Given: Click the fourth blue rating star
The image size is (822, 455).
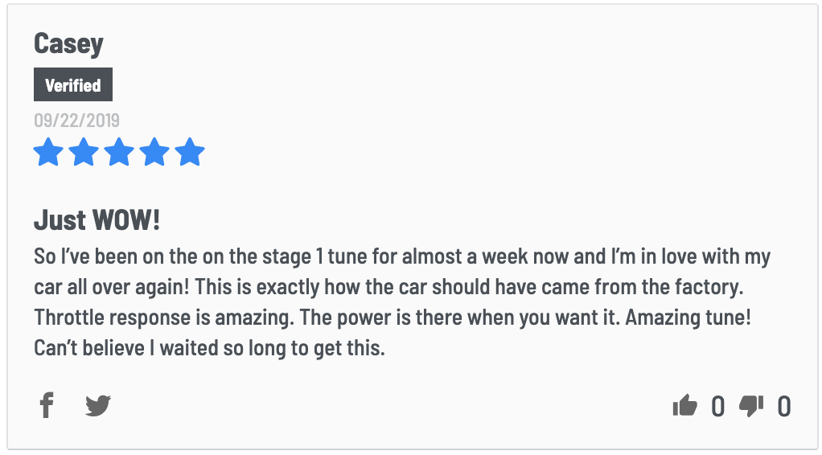Looking at the screenshot, I should (154, 152).
